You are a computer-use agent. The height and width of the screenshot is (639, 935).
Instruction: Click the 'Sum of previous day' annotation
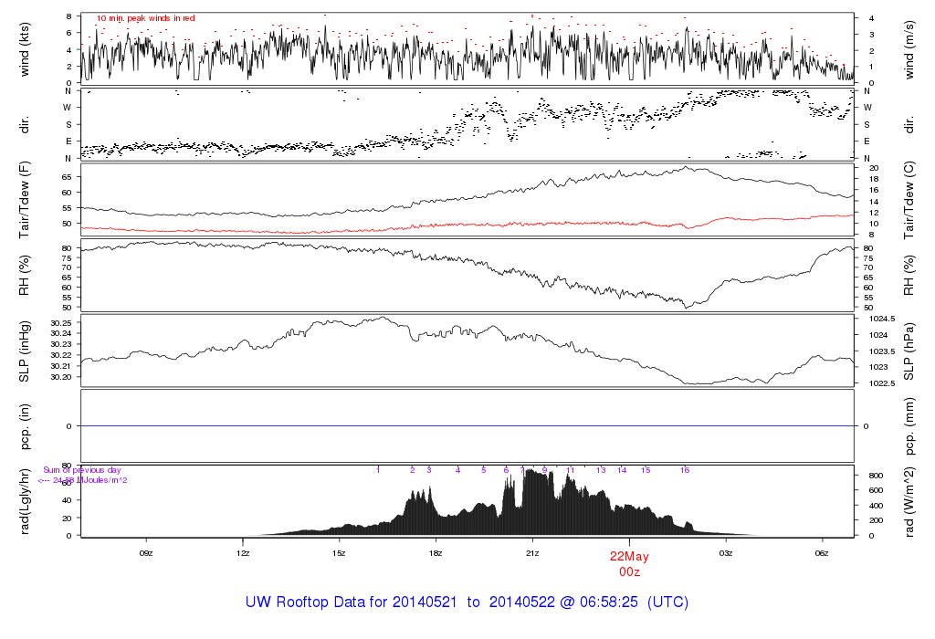pos(81,470)
